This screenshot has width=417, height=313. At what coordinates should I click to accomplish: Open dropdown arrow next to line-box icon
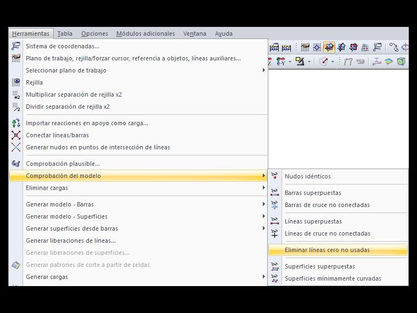coord(333,62)
